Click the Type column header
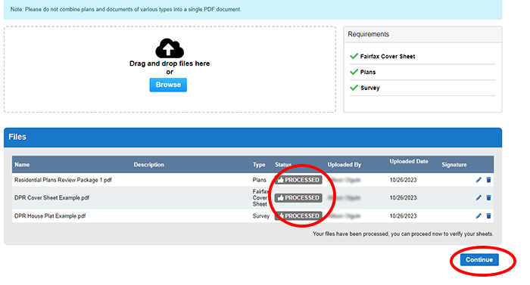The height and width of the screenshot is (285, 530). 259,165
